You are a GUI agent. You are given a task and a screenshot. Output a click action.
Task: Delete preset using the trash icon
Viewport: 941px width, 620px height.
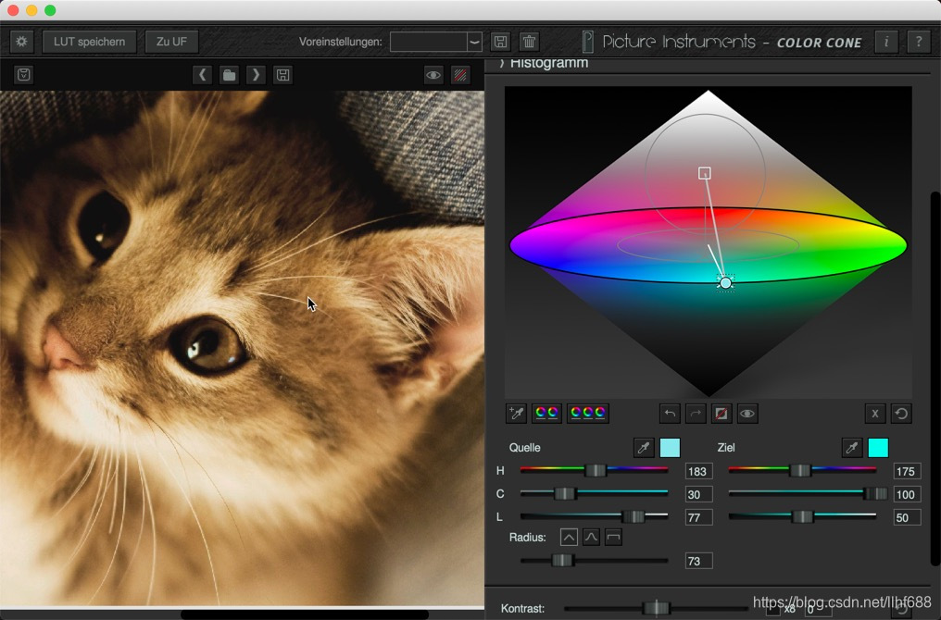[x=529, y=42]
